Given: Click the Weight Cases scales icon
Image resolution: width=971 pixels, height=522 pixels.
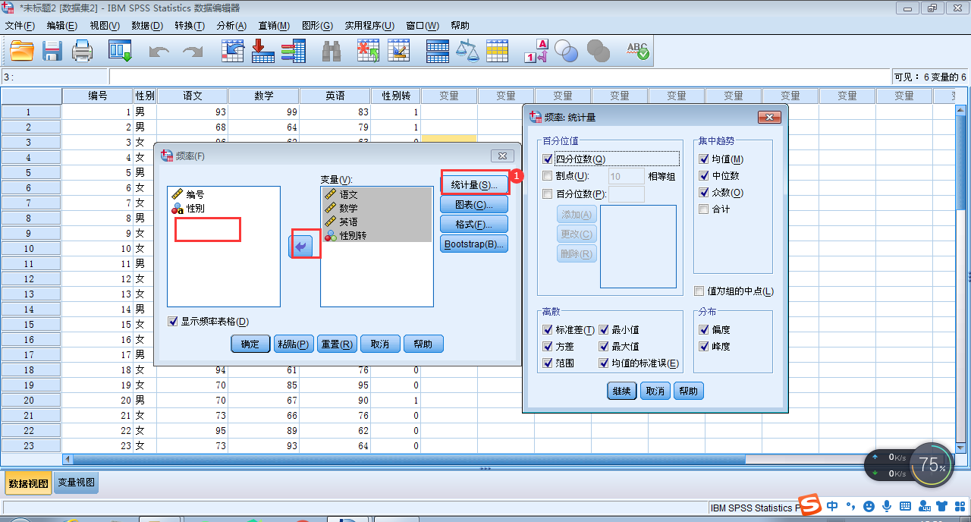Looking at the screenshot, I should click(470, 52).
